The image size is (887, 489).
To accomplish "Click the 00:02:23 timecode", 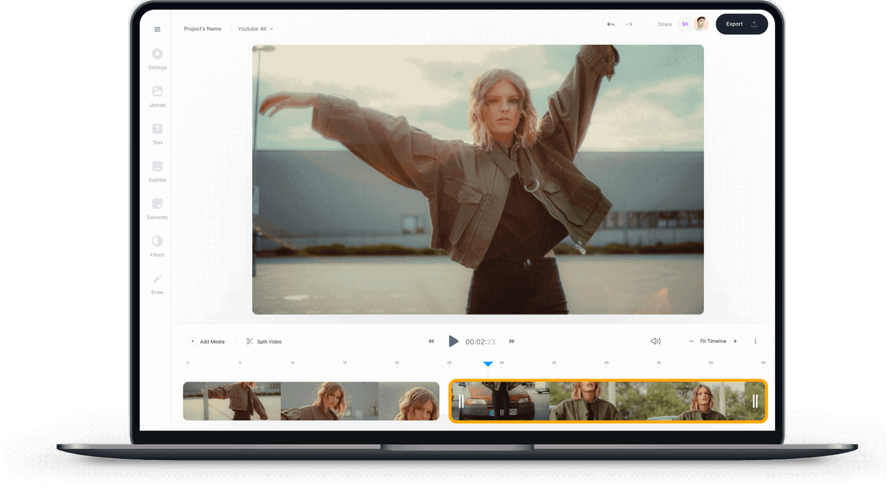I will (x=480, y=342).
